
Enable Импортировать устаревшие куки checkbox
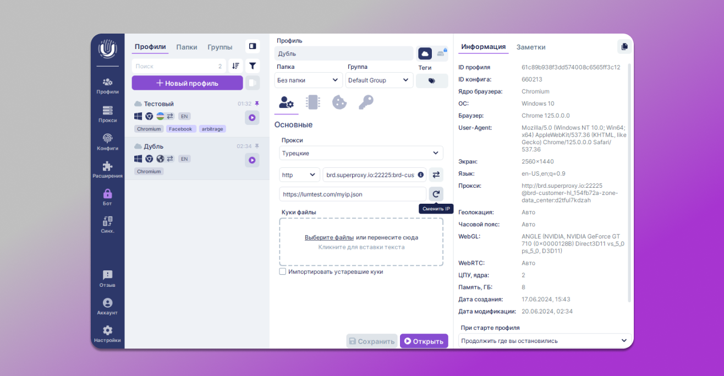pos(283,271)
